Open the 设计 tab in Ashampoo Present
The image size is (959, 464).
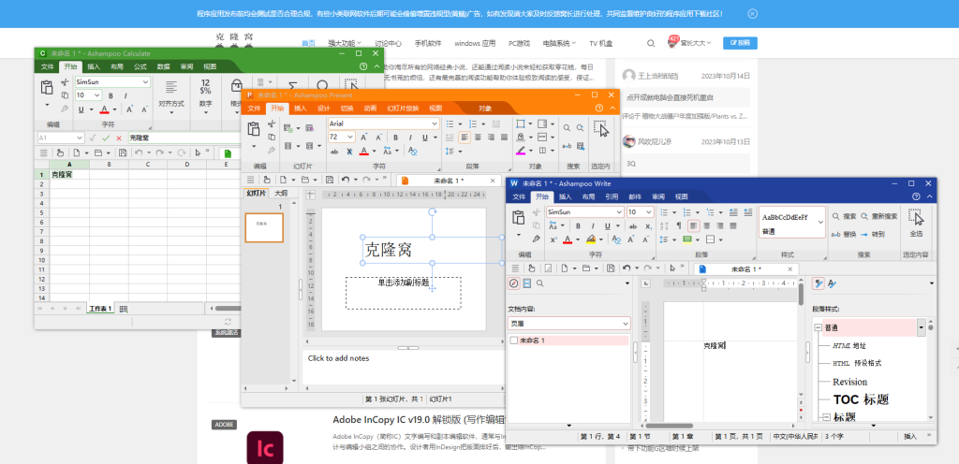(323, 109)
